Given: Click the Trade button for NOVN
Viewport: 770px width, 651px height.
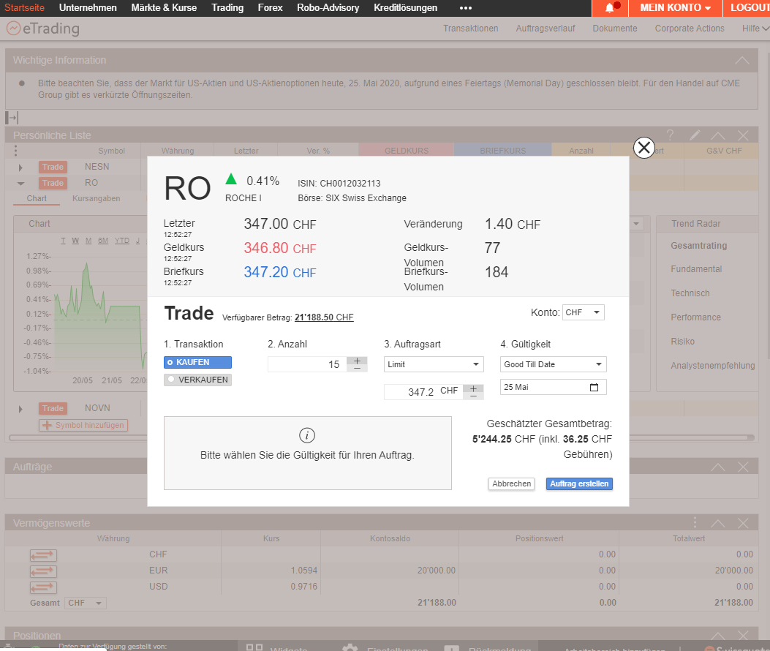Looking at the screenshot, I should pyautogui.click(x=53, y=408).
